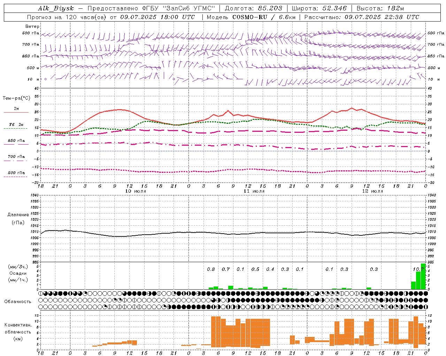Click the '10 июля' date label

click(x=136, y=191)
